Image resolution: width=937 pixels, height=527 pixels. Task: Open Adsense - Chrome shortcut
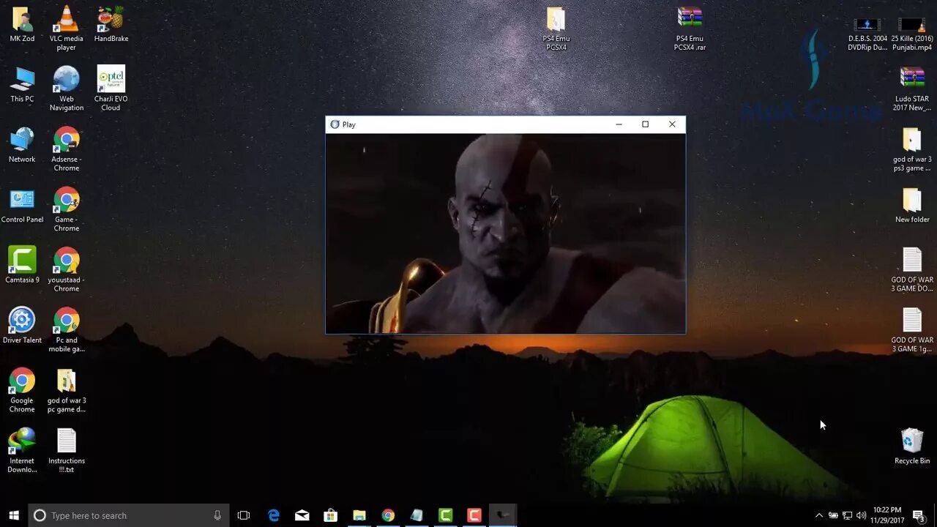(67, 149)
